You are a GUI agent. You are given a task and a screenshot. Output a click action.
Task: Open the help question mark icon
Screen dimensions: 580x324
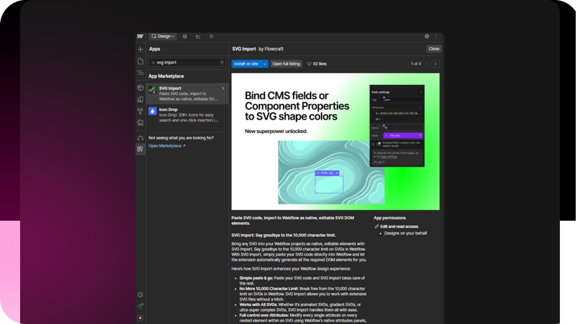(x=140, y=306)
